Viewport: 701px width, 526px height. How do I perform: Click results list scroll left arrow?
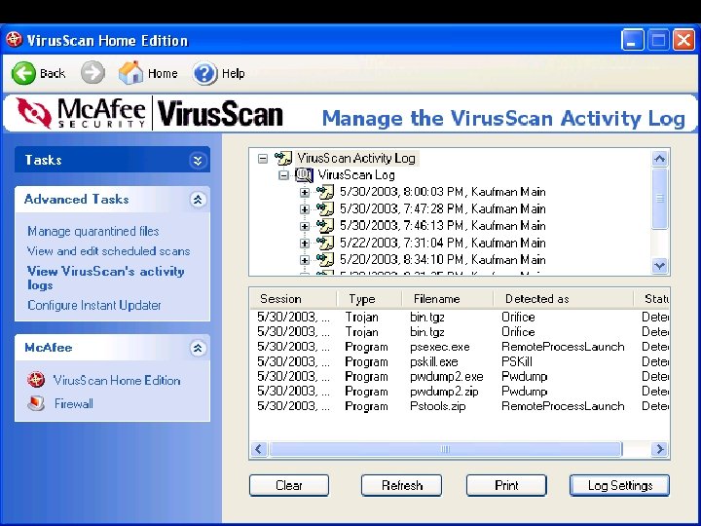[259, 449]
